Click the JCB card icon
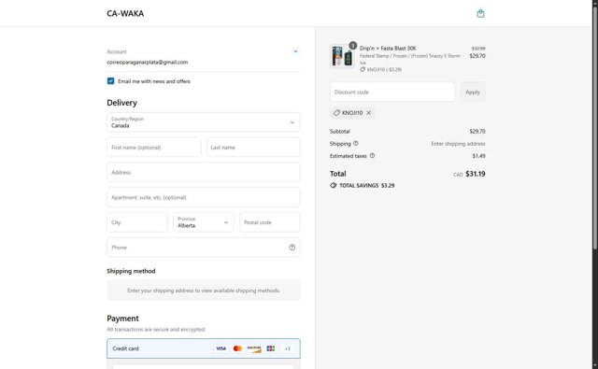Viewport: 598px width, 369px height. pos(271,348)
